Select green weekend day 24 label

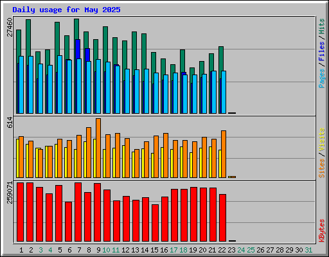tap(241, 250)
